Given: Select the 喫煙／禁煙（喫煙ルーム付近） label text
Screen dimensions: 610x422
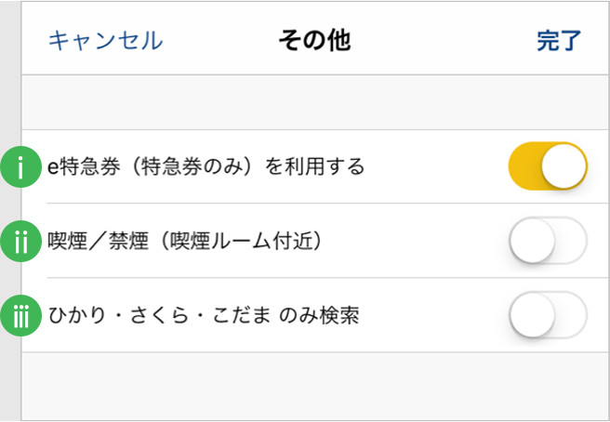Looking at the screenshot, I should coord(185,241).
